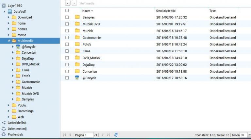Viewport: 251px width, 139px height.
Task: Open Prullenbak recycle icon in sidebar
Action: tap(4, 134)
